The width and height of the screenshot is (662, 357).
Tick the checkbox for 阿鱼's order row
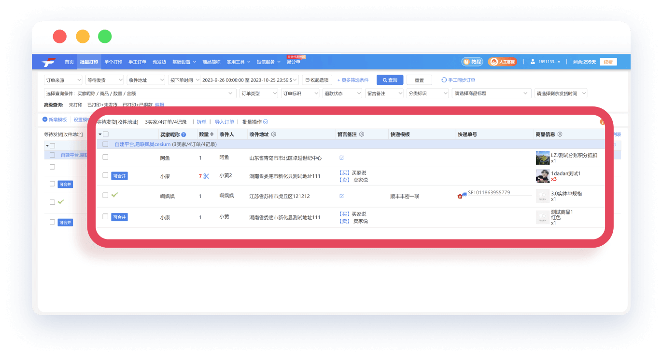(105, 157)
